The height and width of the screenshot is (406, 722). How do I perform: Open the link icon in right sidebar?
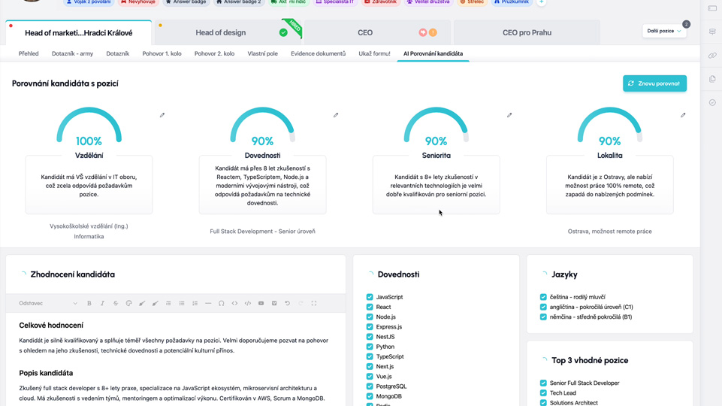(712, 56)
